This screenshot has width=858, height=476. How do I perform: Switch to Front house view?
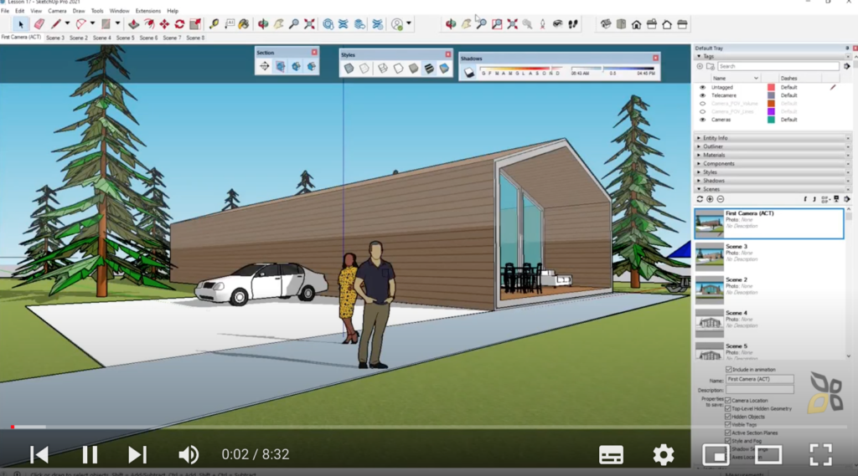coord(637,24)
